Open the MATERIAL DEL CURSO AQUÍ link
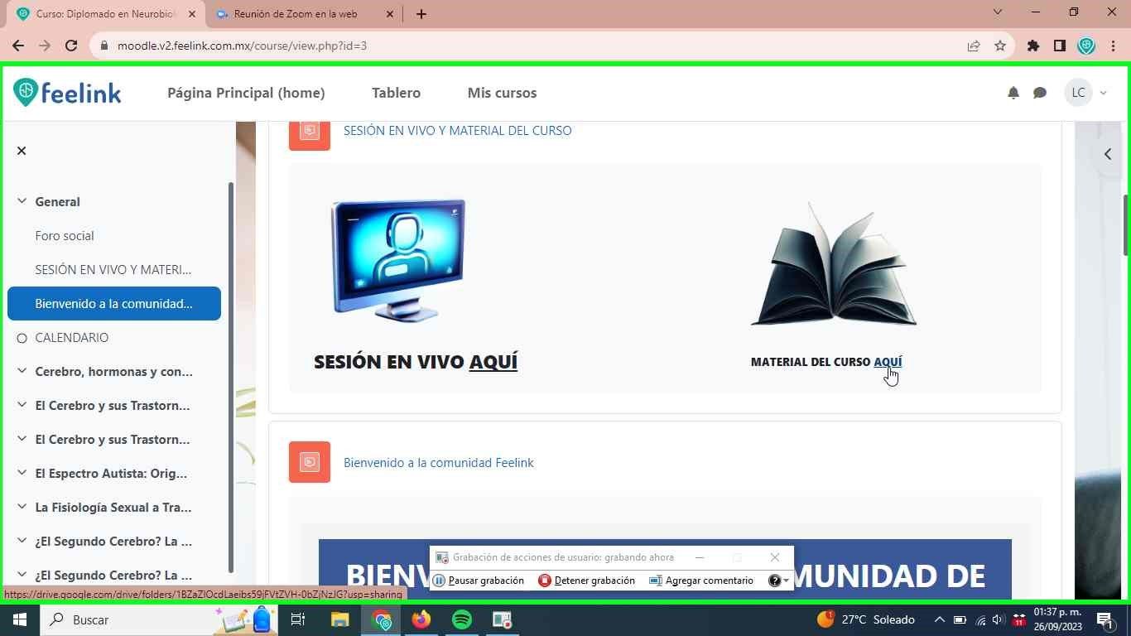This screenshot has width=1131, height=636. pos(888,361)
